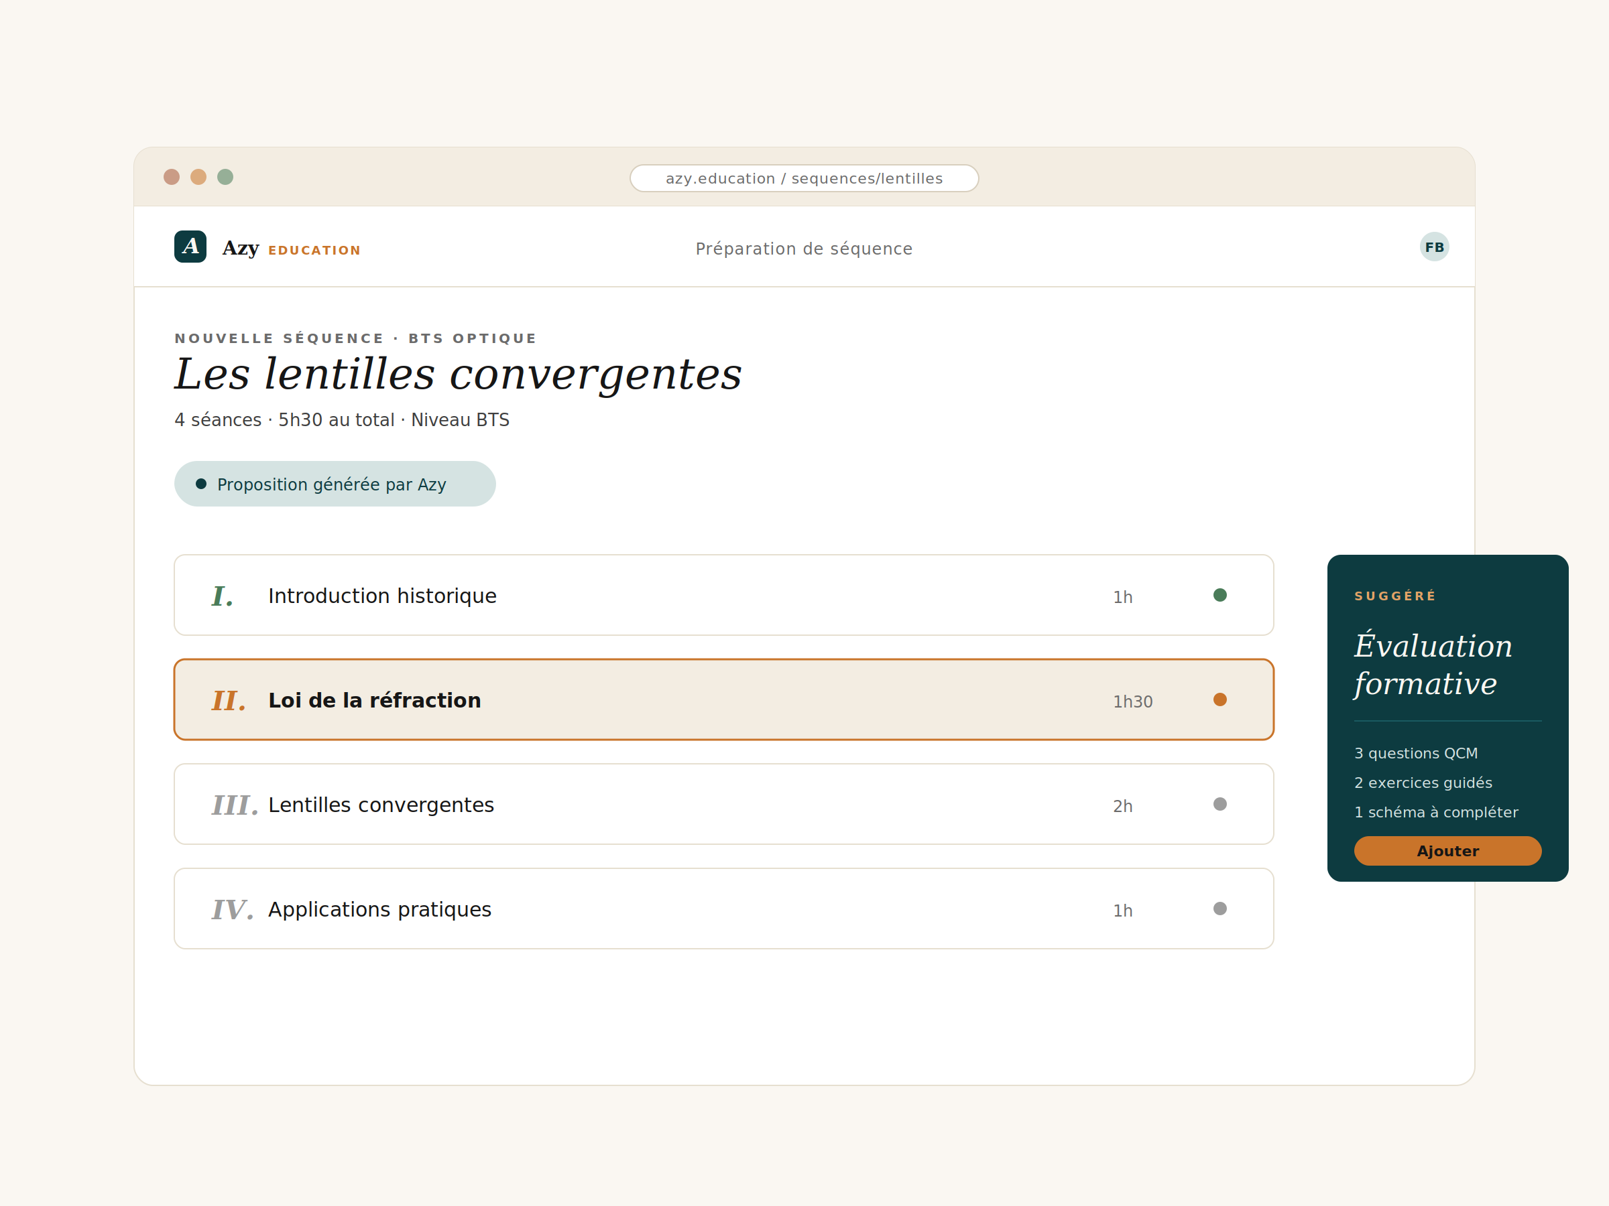Click the Les lentilles convergentes title
This screenshot has width=1609, height=1206.
tap(457, 375)
